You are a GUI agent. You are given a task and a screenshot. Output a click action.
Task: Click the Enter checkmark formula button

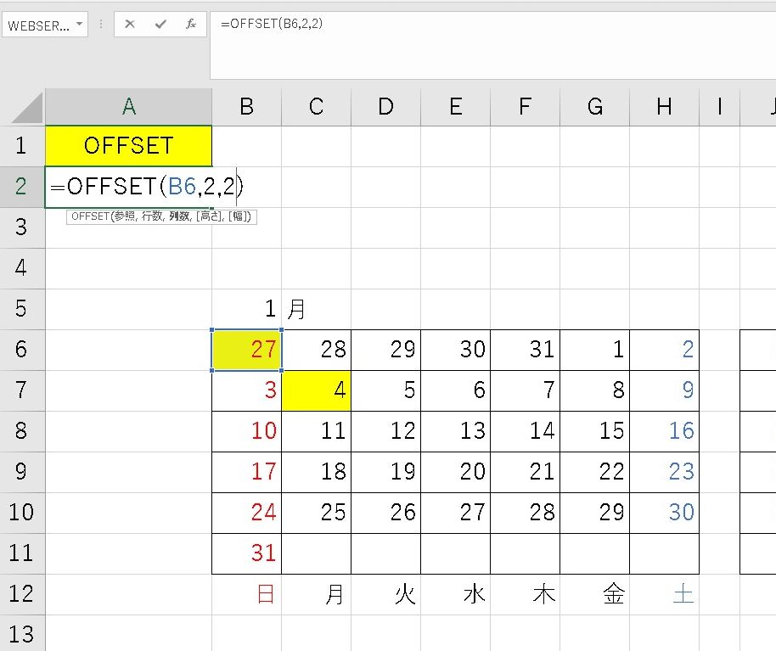(x=160, y=25)
